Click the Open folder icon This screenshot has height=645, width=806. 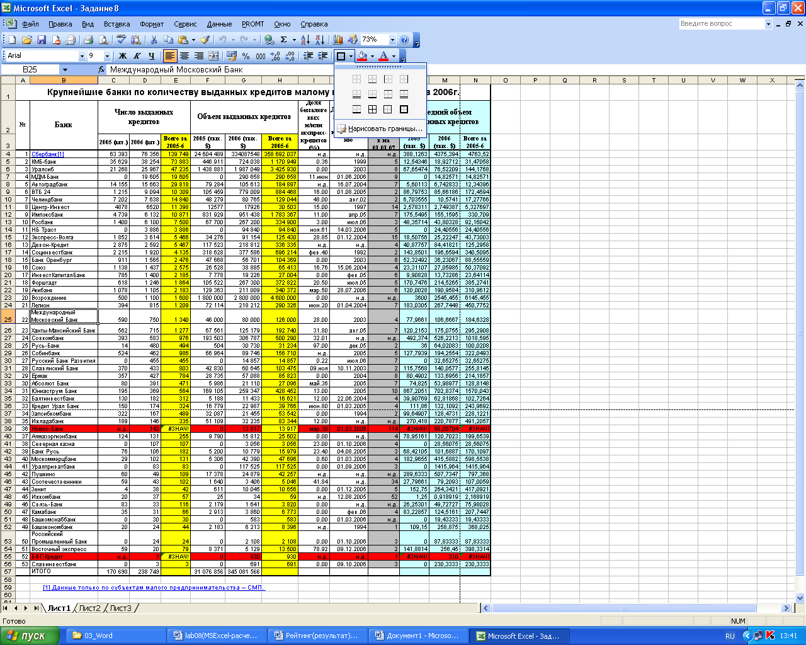click(x=27, y=40)
